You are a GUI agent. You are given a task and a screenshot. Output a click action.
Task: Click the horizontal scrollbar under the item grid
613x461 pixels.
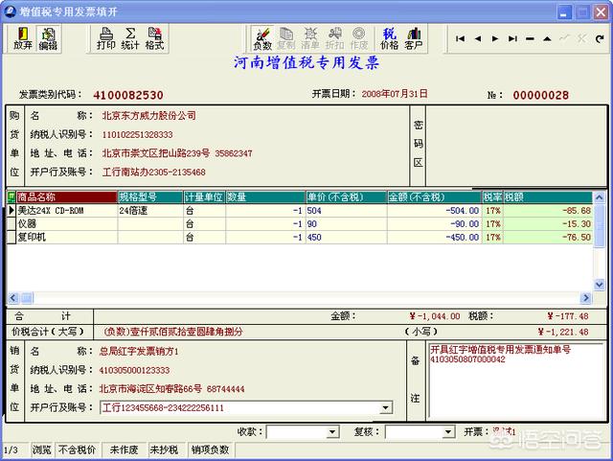(x=287, y=298)
